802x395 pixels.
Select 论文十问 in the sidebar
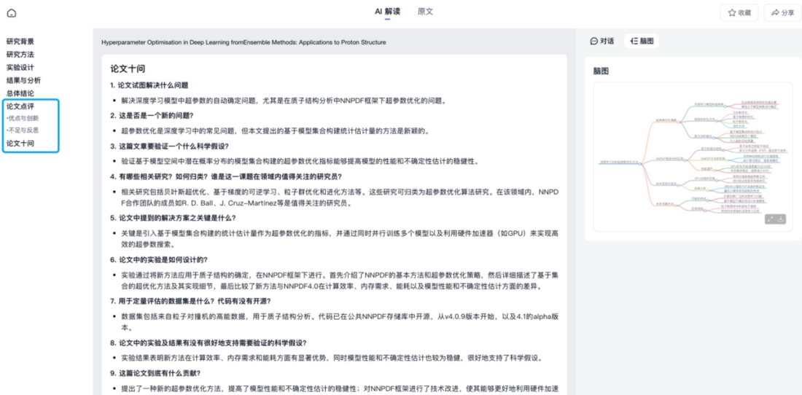20,144
